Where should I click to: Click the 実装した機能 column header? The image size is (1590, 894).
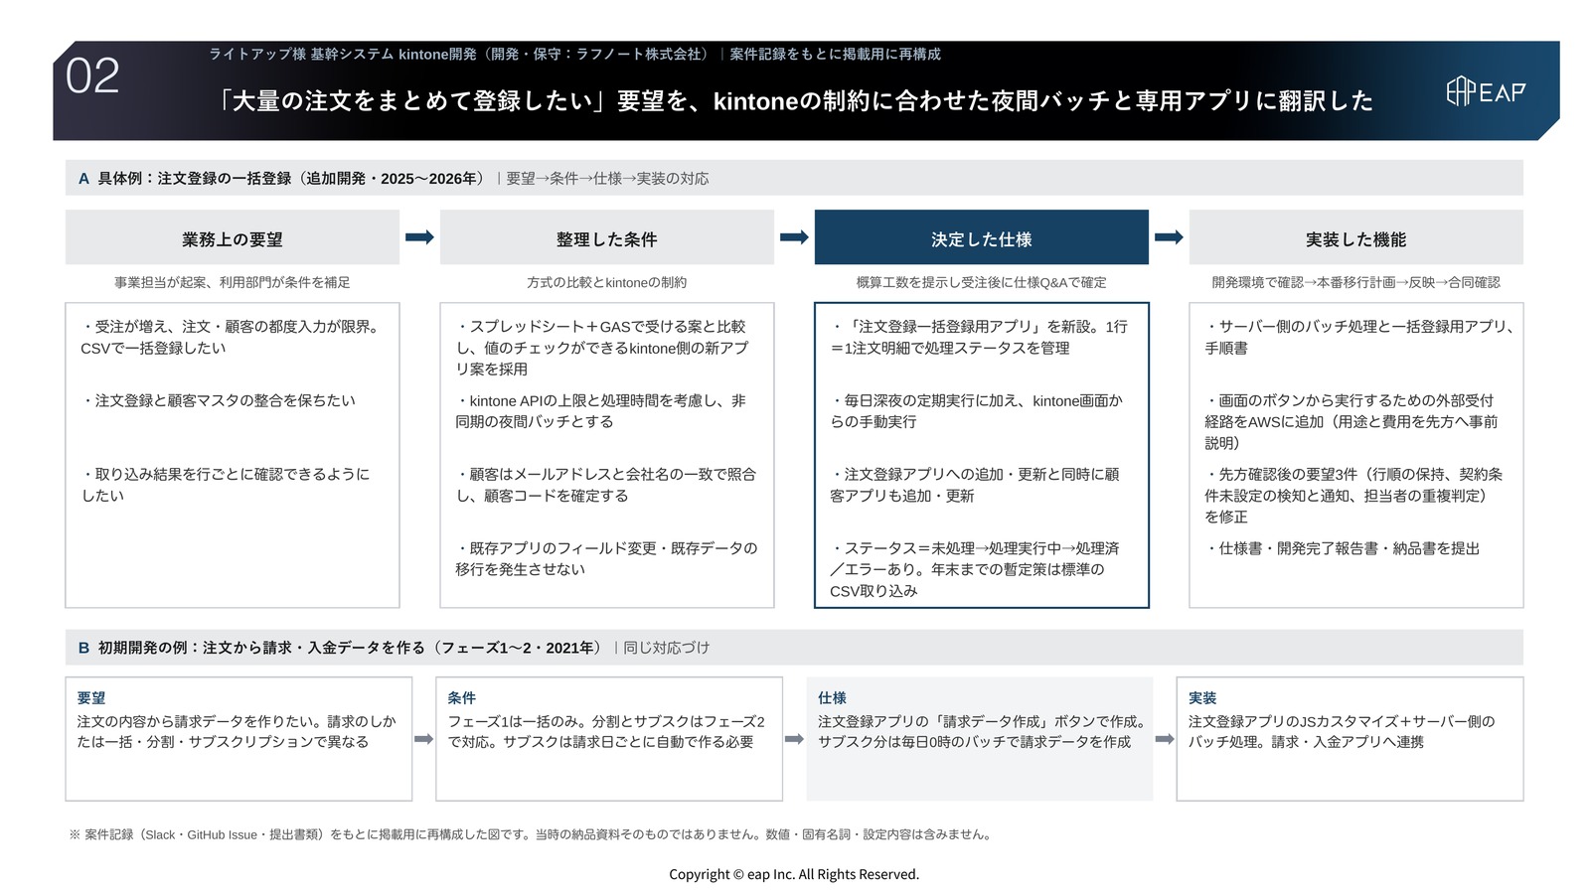(1356, 238)
